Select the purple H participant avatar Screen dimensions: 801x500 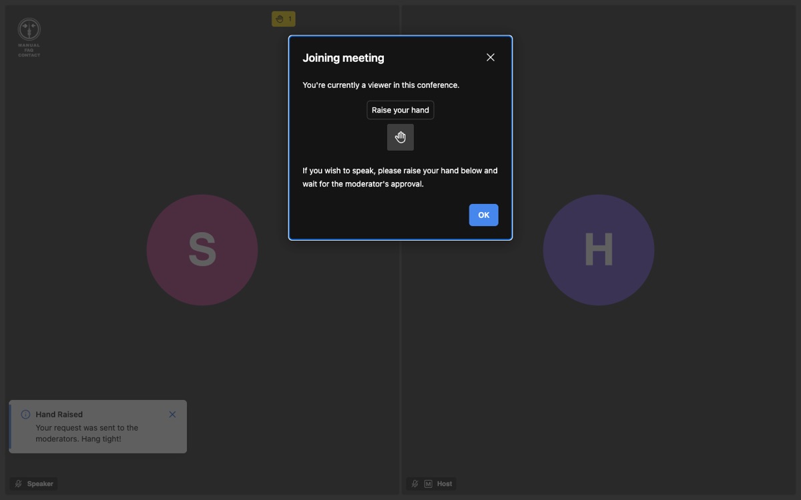coord(599,250)
